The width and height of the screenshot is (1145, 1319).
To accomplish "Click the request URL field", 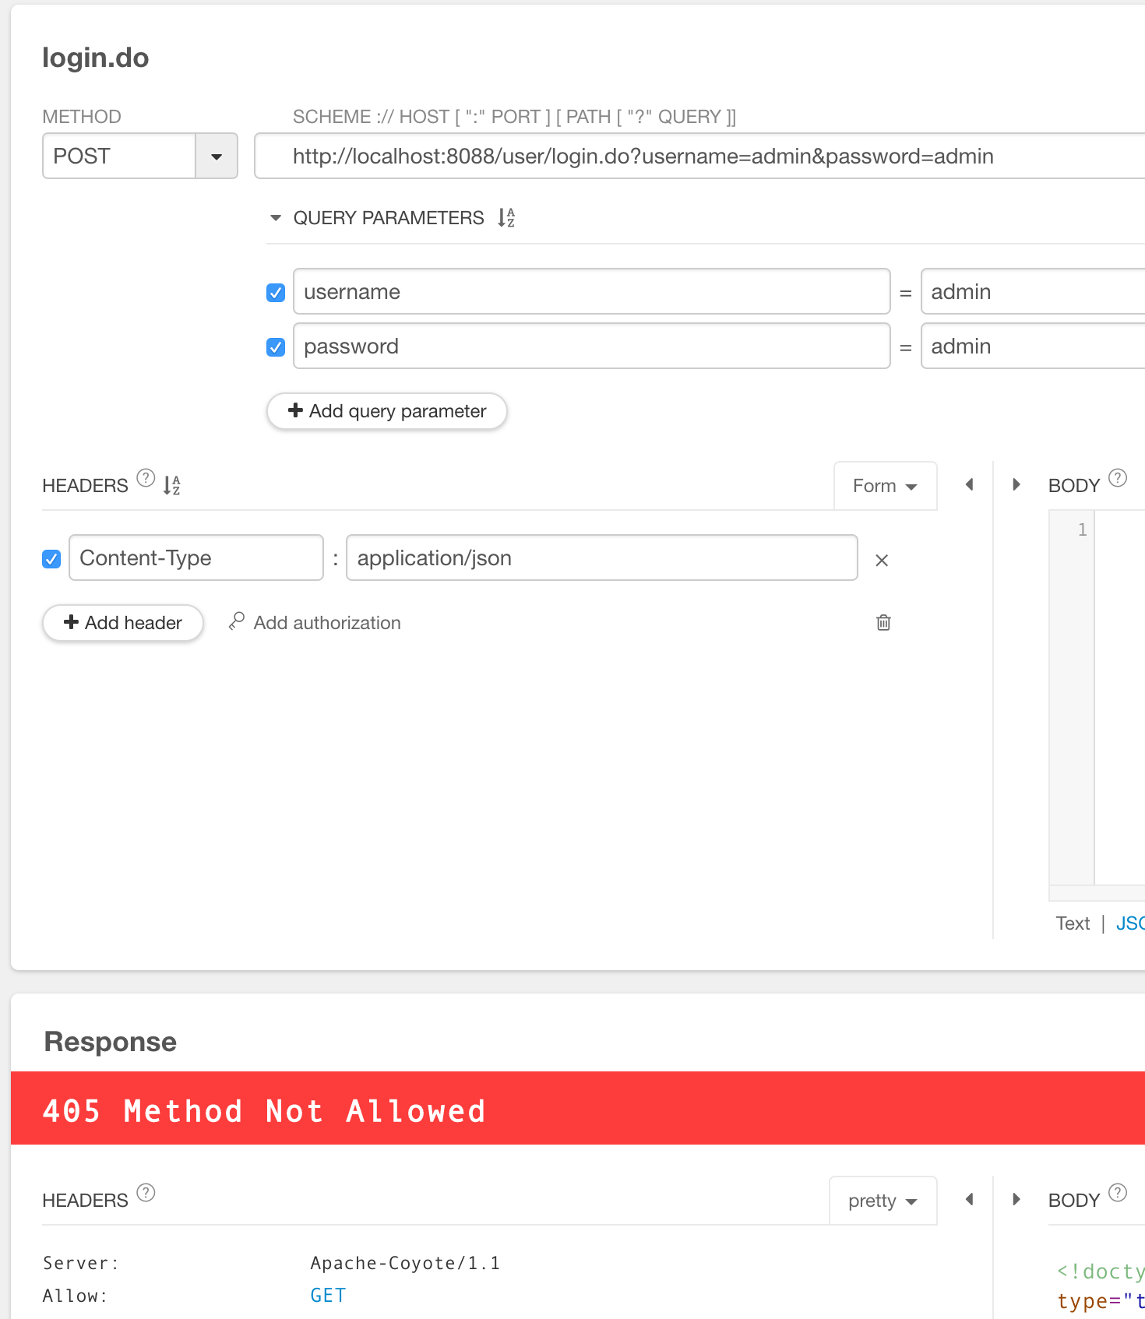I will [699, 157].
